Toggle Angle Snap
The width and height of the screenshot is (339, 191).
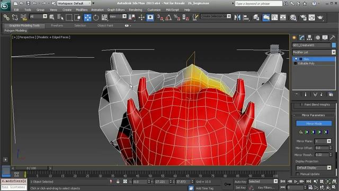[x=168, y=18]
